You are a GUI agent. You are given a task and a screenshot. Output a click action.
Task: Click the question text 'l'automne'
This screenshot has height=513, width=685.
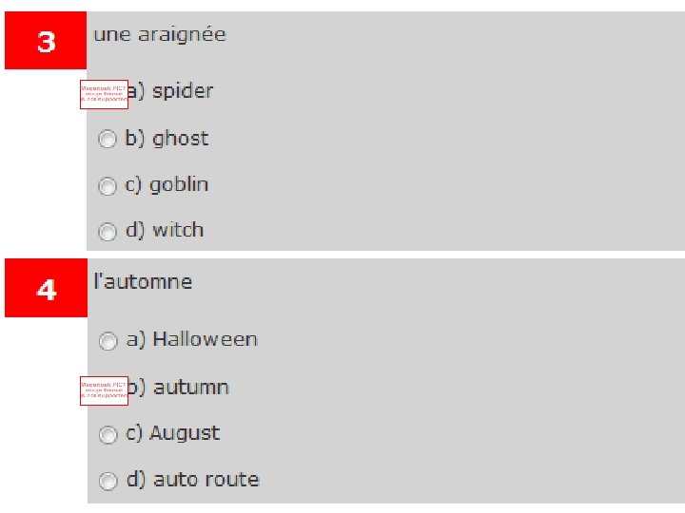pyautogui.click(x=143, y=282)
